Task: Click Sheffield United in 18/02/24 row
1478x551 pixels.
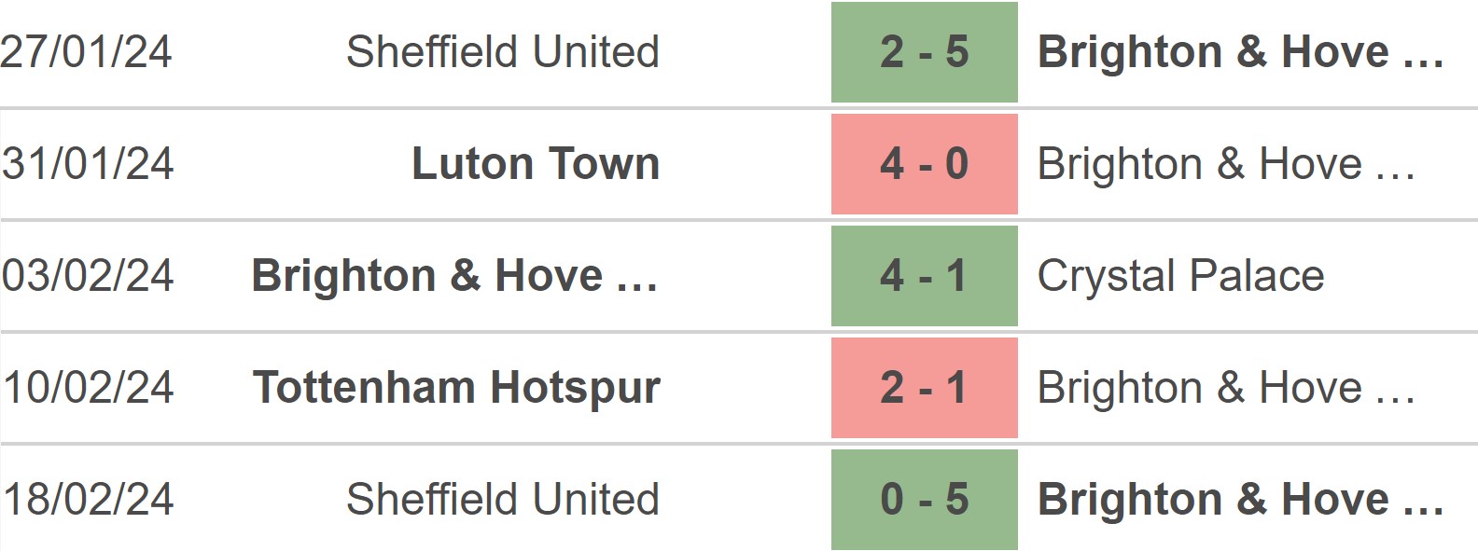Action: point(503,500)
